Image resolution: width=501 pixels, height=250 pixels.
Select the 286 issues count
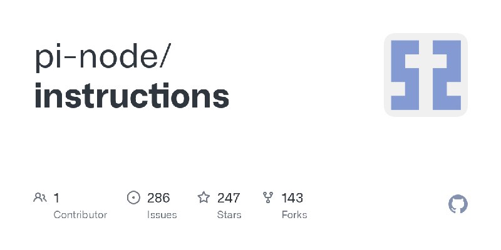(158, 198)
